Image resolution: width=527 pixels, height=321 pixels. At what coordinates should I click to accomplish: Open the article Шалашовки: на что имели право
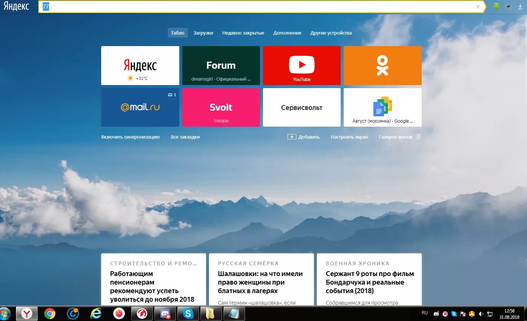[x=260, y=282]
